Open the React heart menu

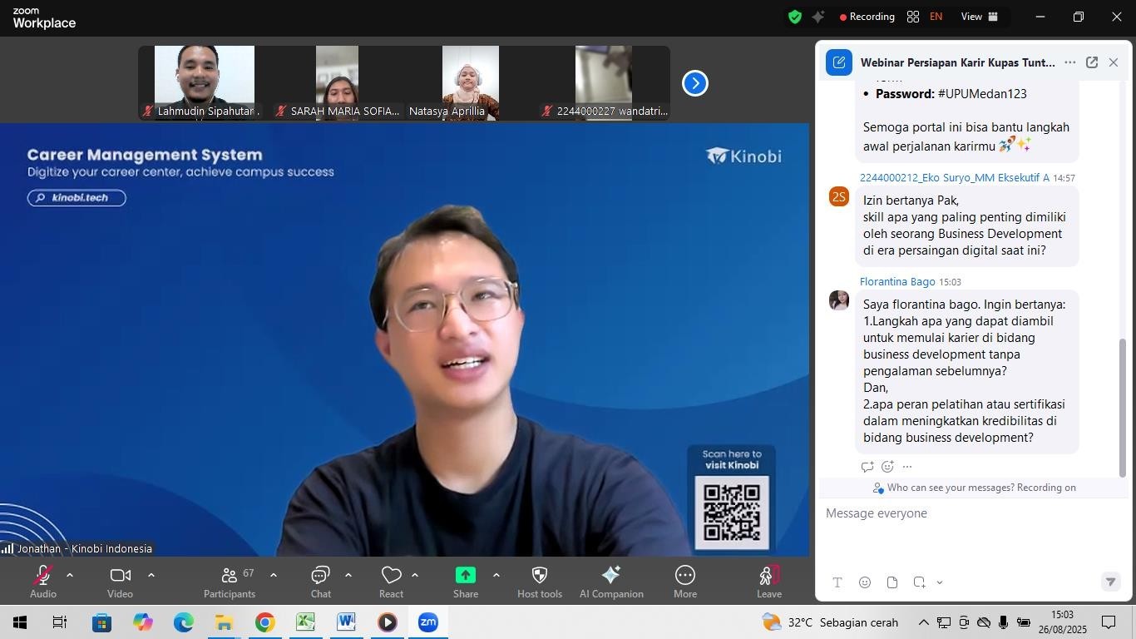tap(391, 581)
